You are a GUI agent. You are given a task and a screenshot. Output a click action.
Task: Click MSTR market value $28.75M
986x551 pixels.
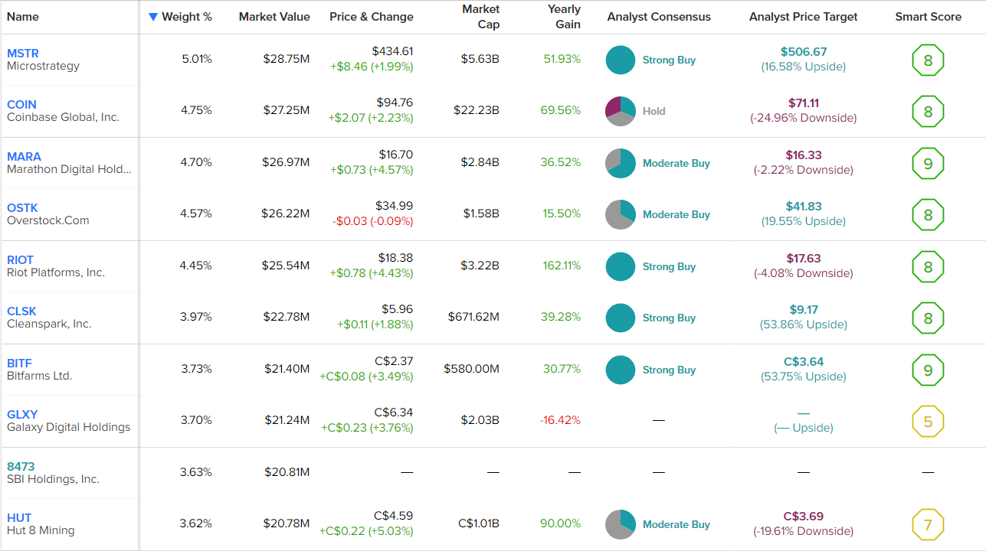tap(286, 59)
